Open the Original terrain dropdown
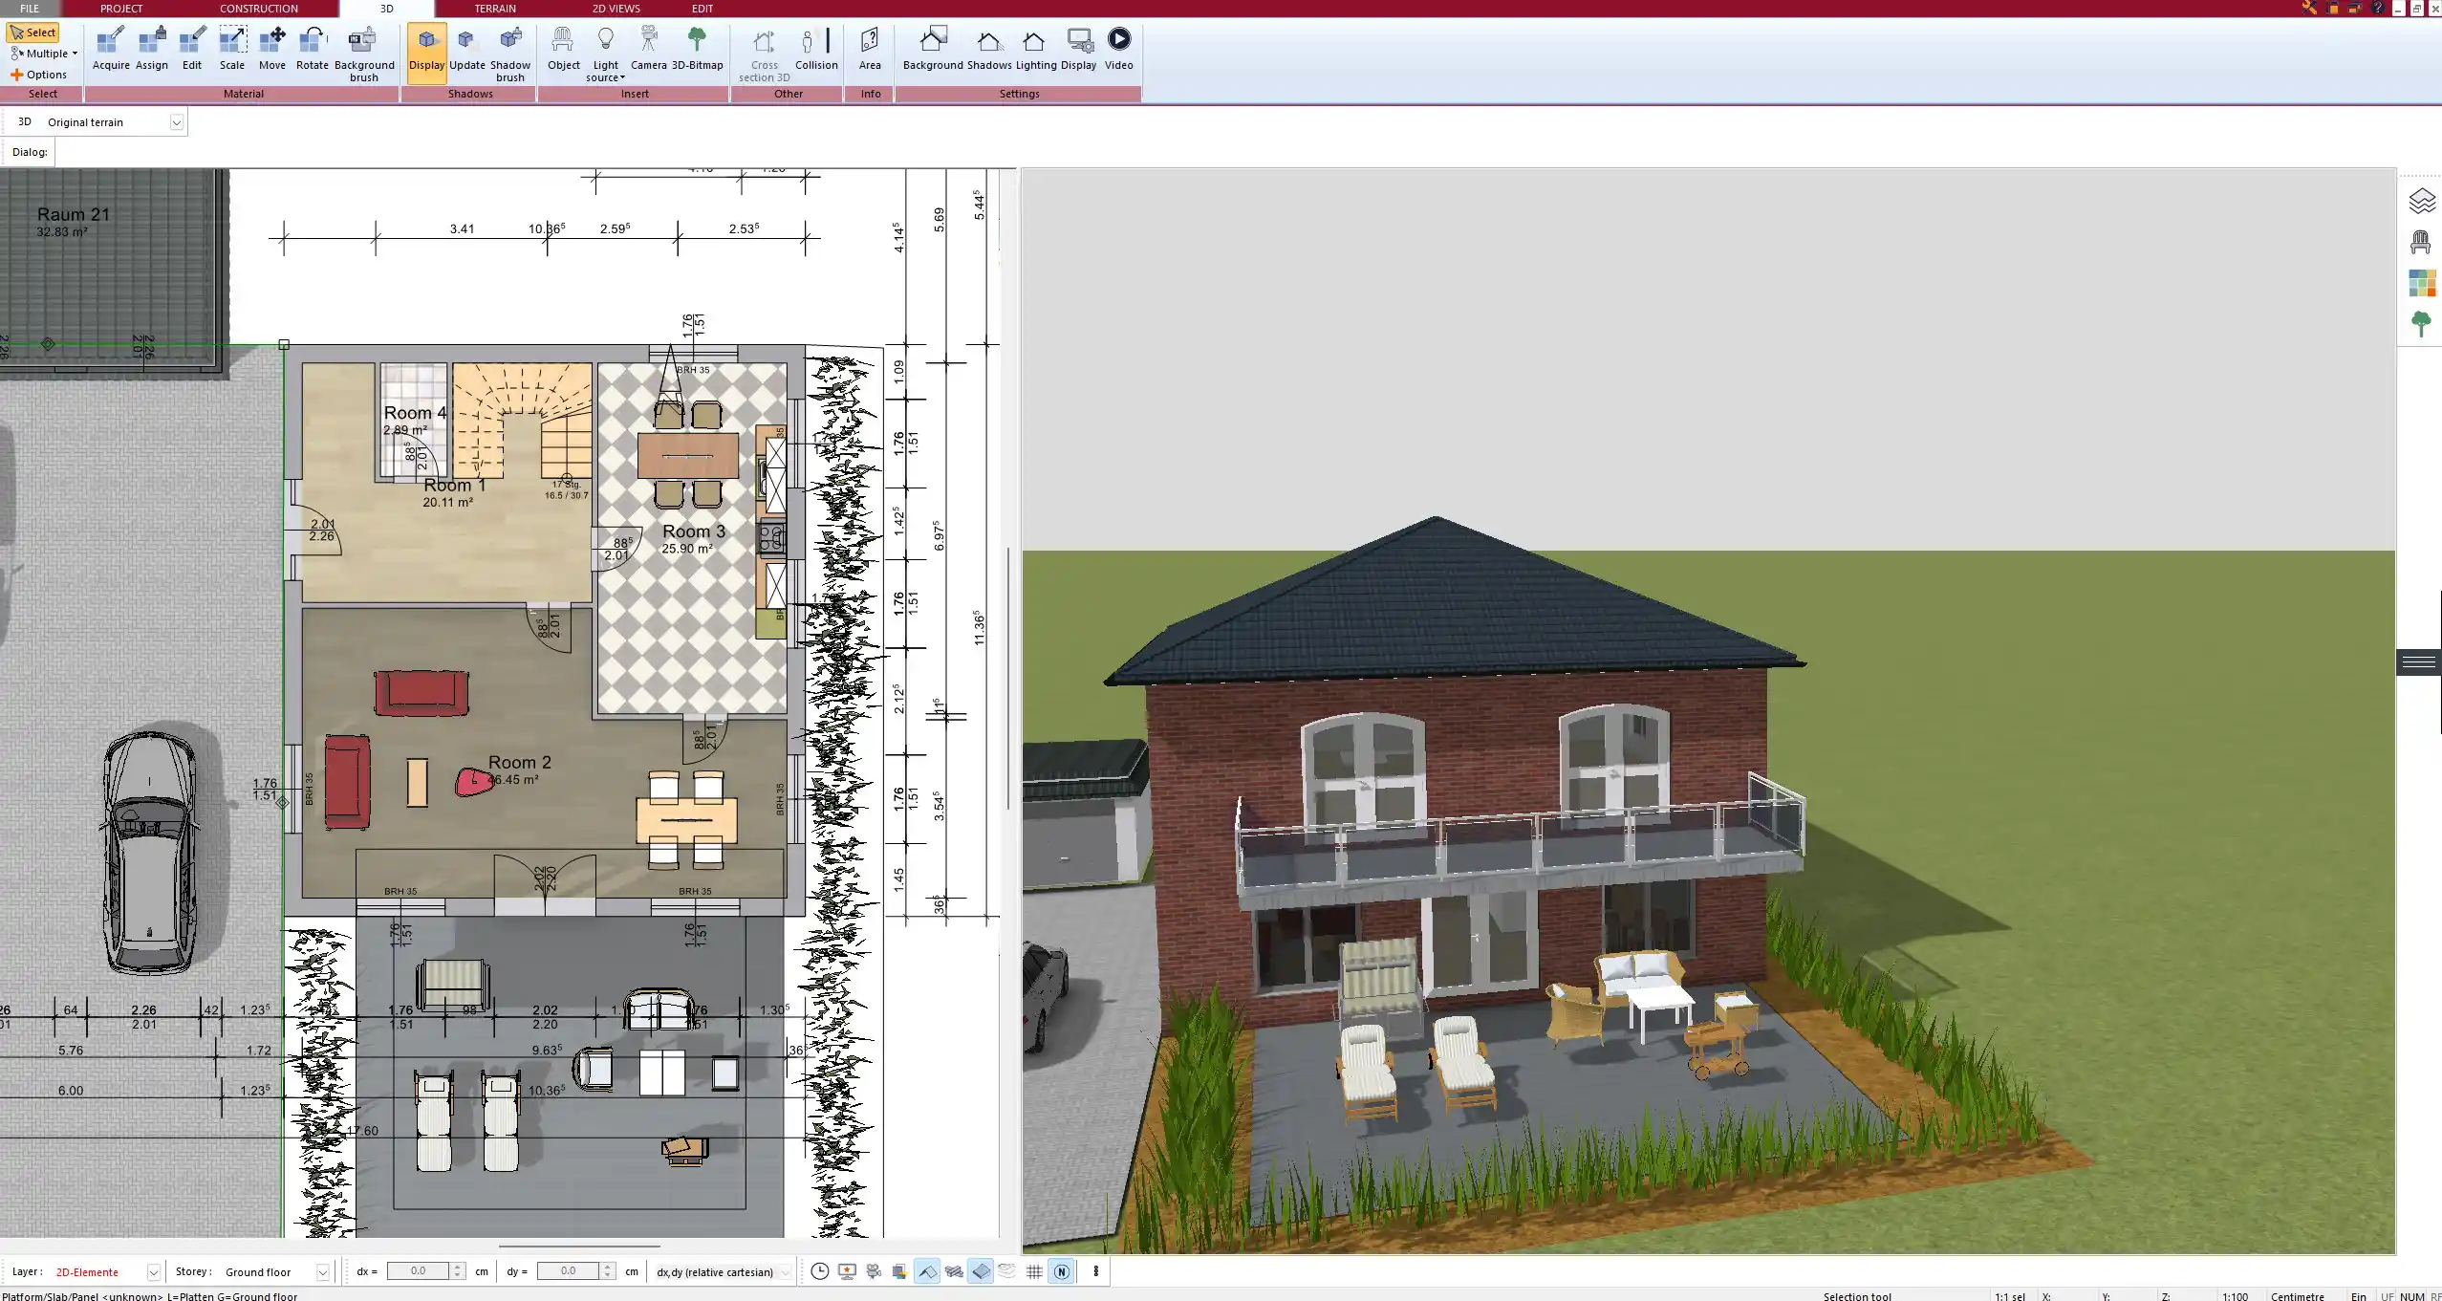 coord(178,121)
